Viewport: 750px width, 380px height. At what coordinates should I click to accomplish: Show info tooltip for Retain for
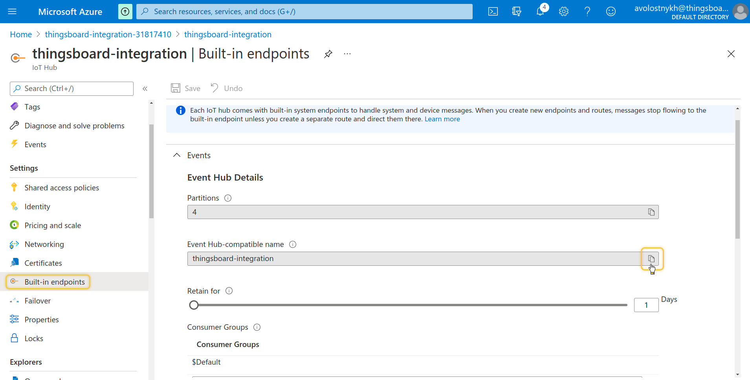[229, 291]
